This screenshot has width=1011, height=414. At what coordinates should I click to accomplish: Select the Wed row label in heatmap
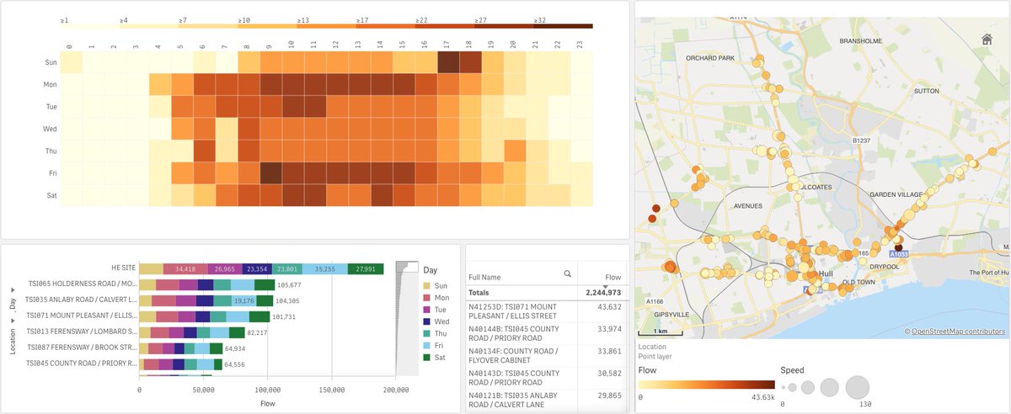51,129
